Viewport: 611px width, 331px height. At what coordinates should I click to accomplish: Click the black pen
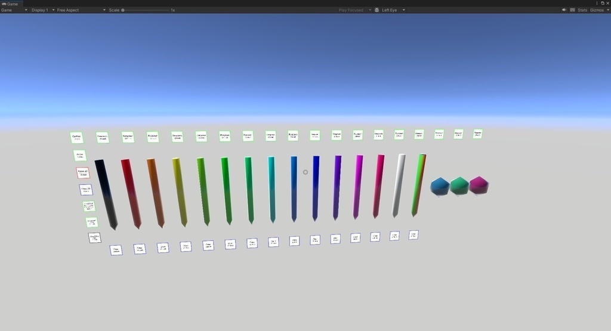coord(106,194)
